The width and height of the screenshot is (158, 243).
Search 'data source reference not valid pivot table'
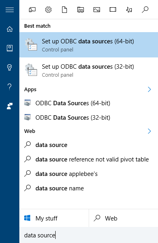point(89,159)
